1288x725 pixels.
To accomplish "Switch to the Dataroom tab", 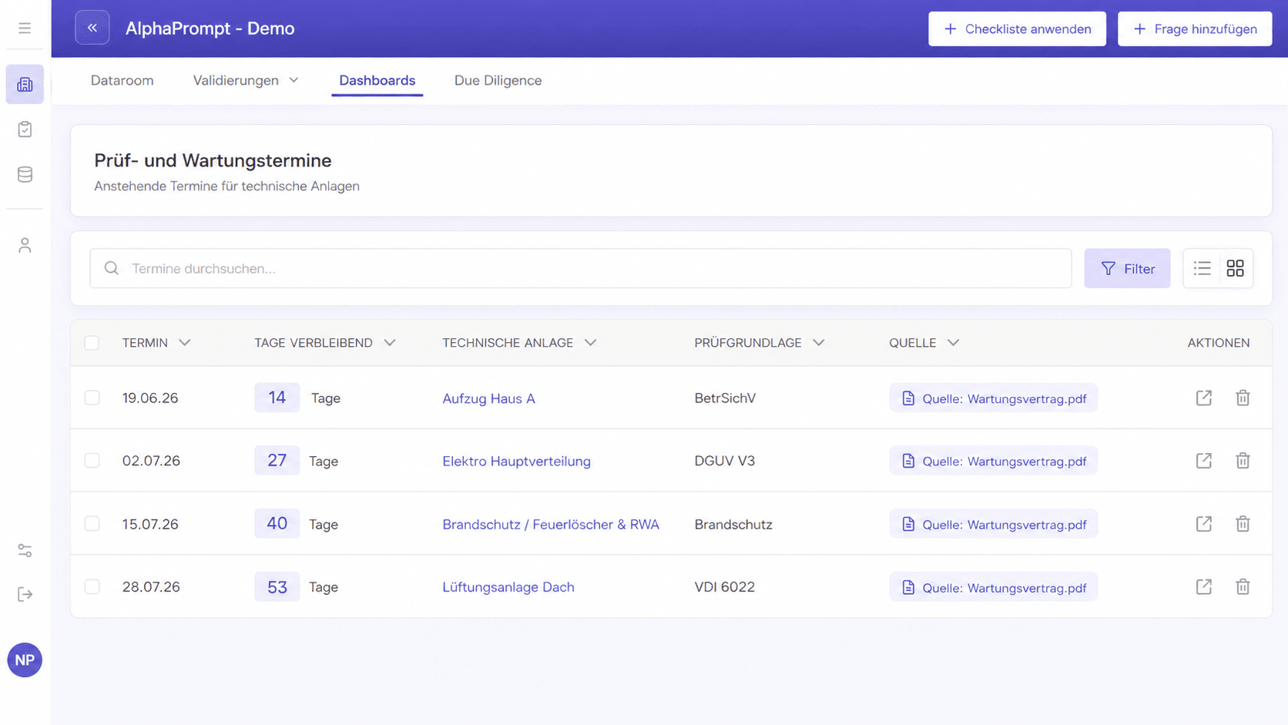I will pyautogui.click(x=122, y=80).
